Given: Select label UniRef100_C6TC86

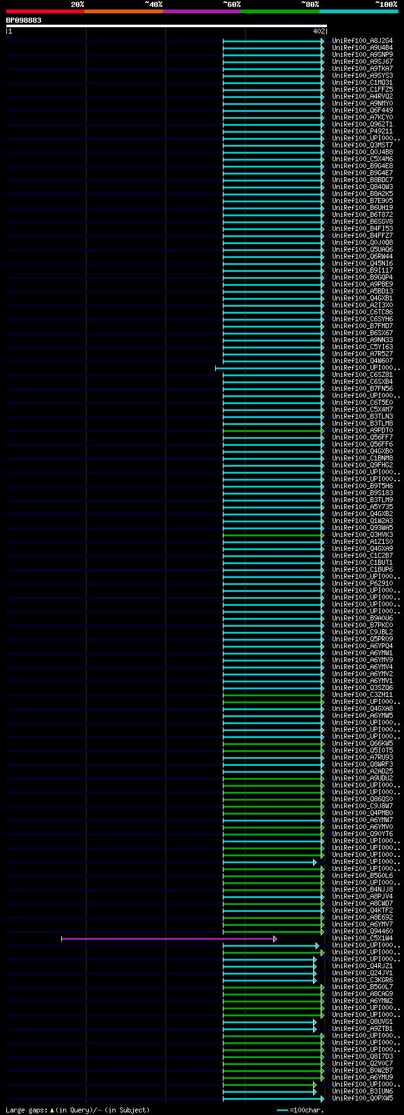Looking at the screenshot, I should (x=362, y=312).
